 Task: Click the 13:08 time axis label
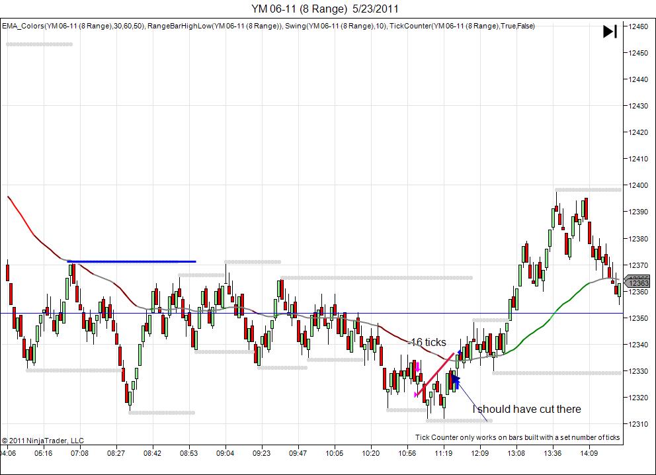516,453
